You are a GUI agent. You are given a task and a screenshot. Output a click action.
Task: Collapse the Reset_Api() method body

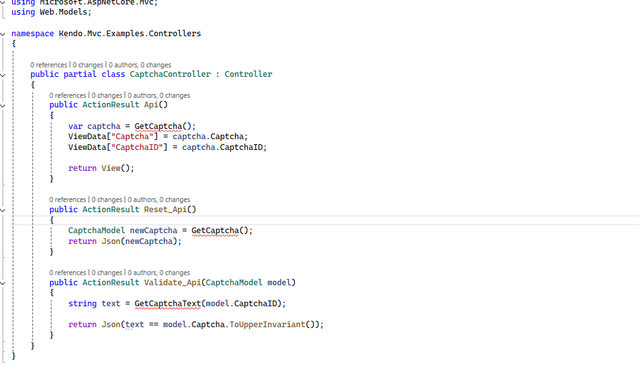(3, 209)
